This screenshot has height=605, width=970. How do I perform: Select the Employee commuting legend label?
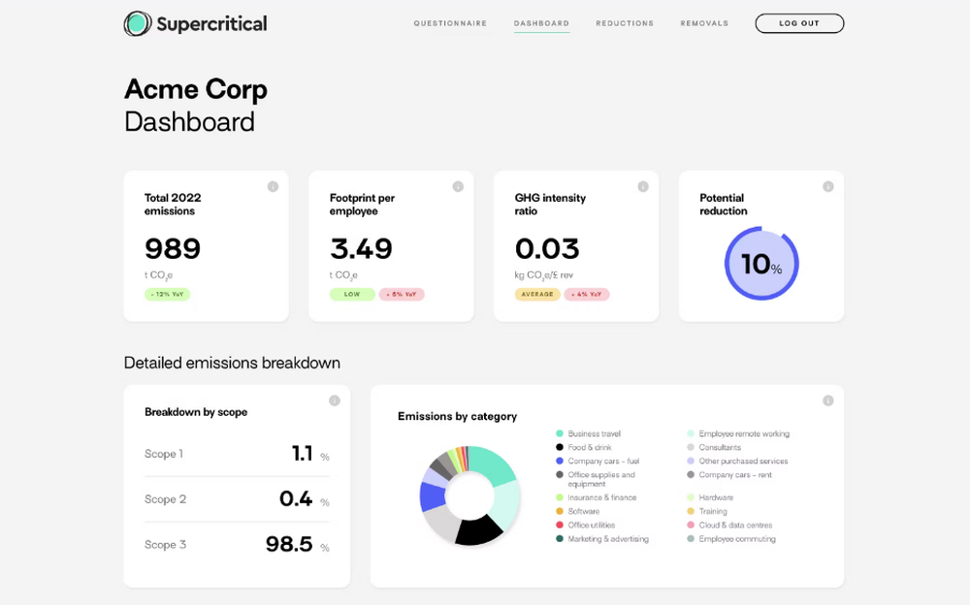click(x=737, y=539)
